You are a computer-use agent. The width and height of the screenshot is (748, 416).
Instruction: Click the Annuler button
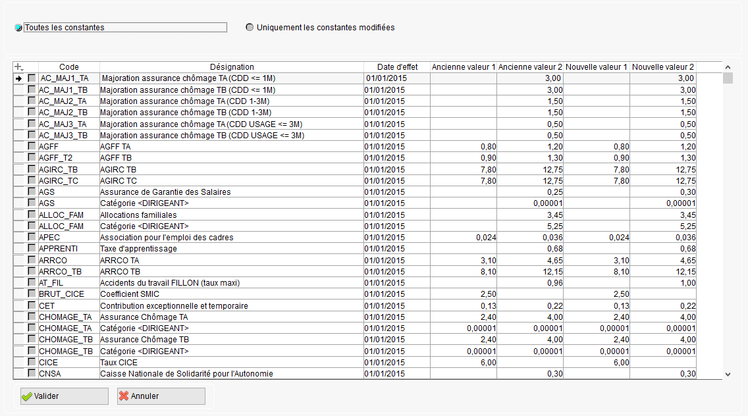point(161,396)
